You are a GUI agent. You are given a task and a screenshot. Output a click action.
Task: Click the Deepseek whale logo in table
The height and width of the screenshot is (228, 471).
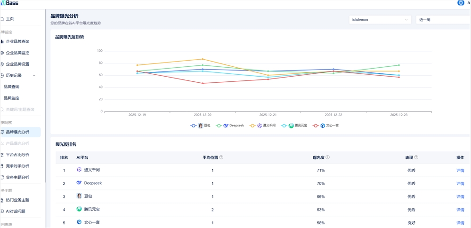tap(79, 183)
